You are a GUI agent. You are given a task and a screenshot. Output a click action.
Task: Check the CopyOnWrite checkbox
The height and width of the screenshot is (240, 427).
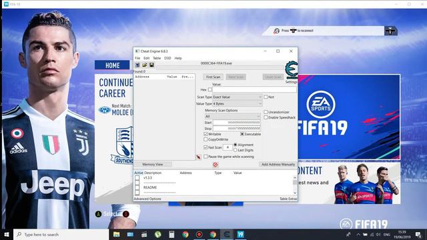pyautogui.click(x=205, y=139)
